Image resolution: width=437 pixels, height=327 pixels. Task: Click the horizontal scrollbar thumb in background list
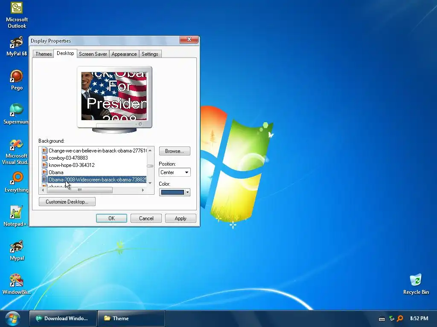pyautogui.click(x=80, y=190)
